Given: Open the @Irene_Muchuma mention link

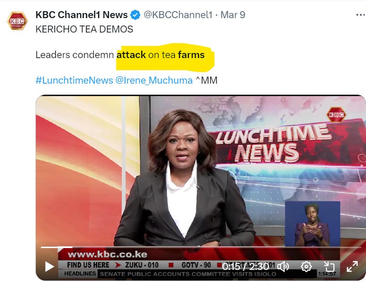Looking at the screenshot, I should (x=154, y=80).
